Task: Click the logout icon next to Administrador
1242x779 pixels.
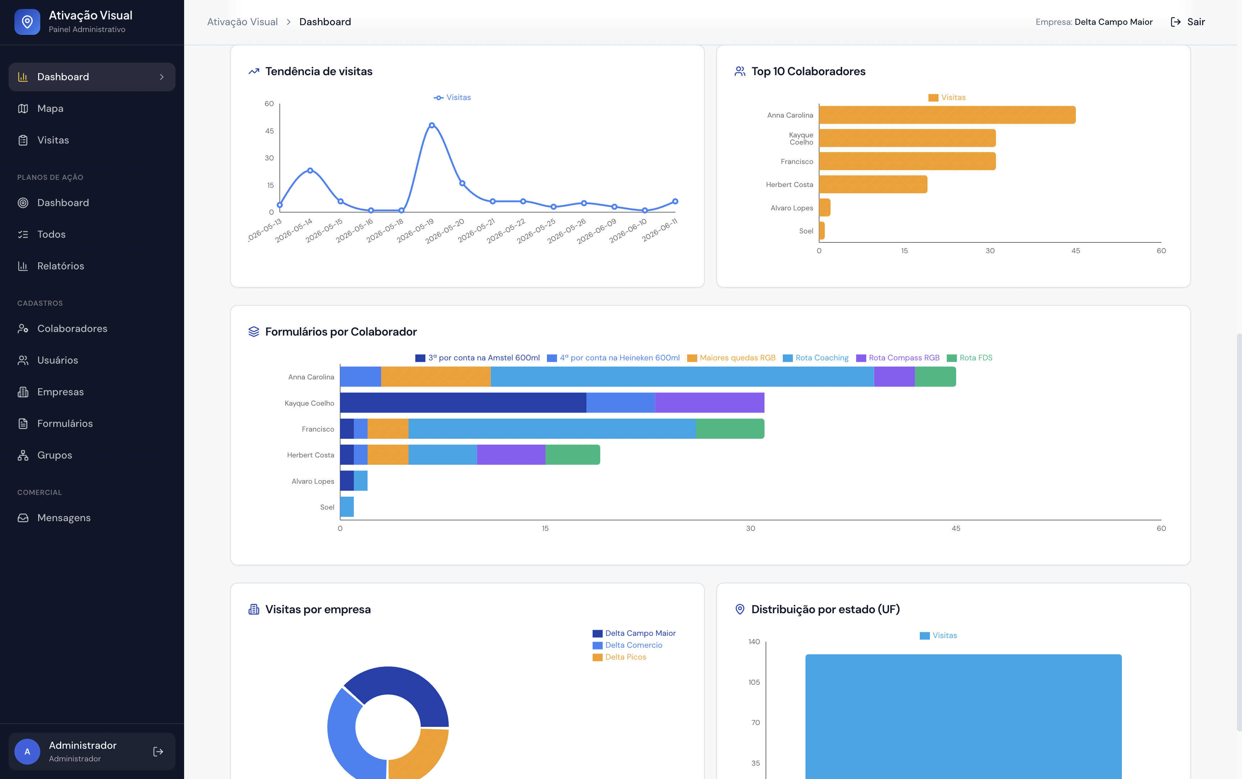Action: point(158,752)
